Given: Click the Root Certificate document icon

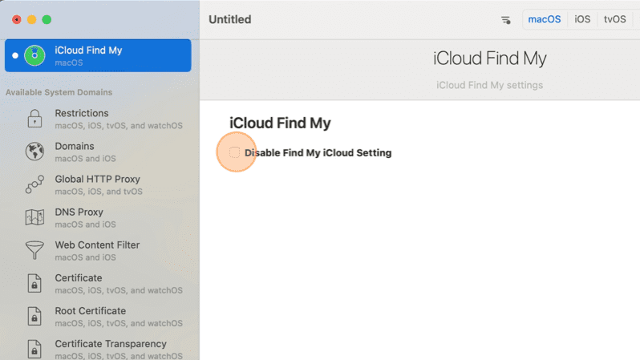Looking at the screenshot, I should pos(34,317).
